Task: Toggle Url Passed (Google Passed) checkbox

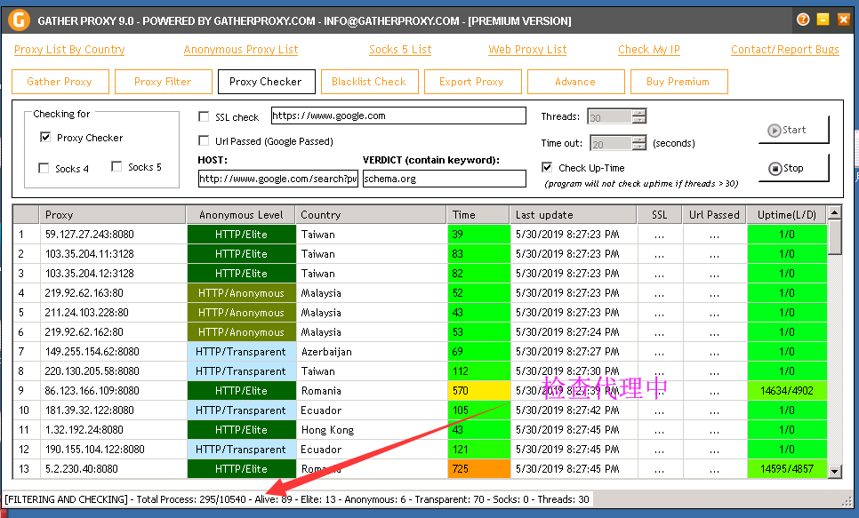Action: [x=204, y=140]
